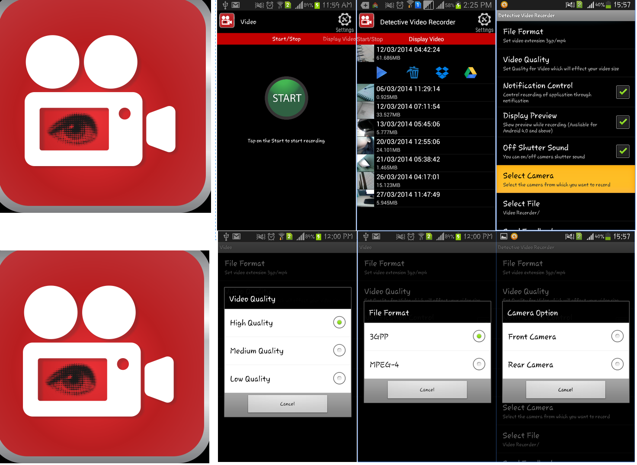Tap the plus icon in the 2:25 PM status bar
This screenshot has height=465, width=637.
[x=365, y=5]
